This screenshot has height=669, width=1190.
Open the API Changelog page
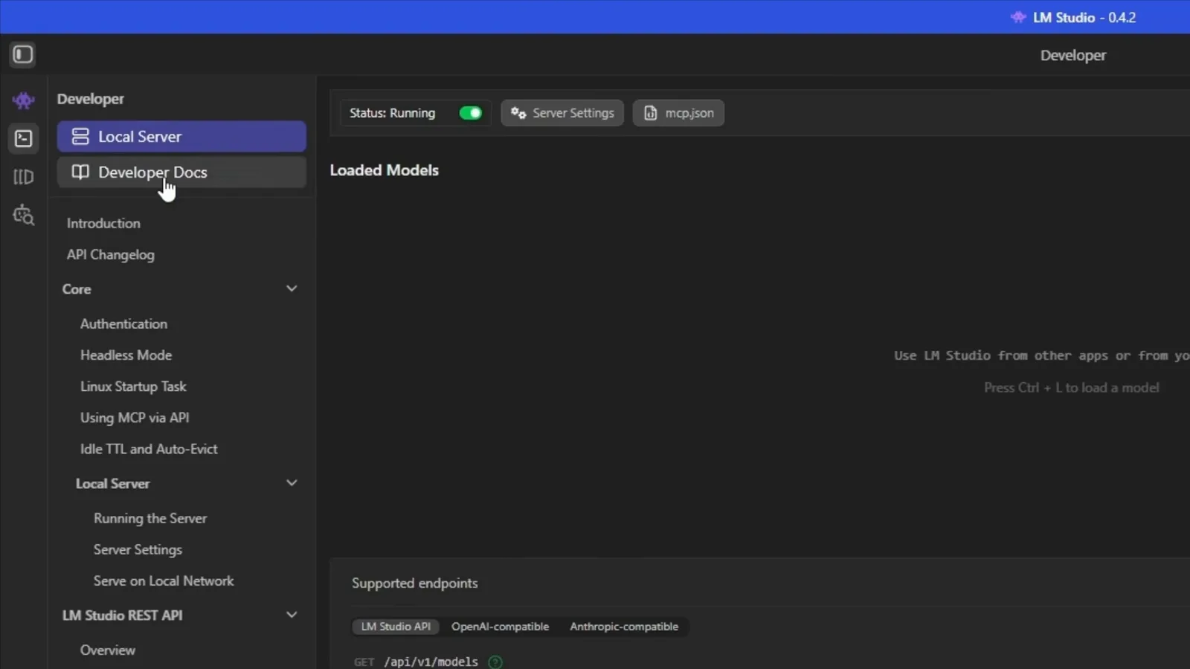[x=111, y=254]
